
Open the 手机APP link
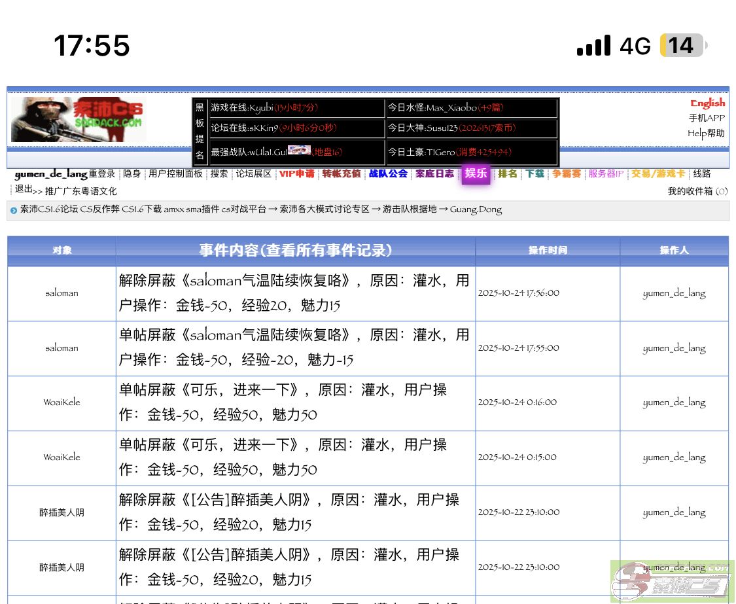click(x=707, y=118)
